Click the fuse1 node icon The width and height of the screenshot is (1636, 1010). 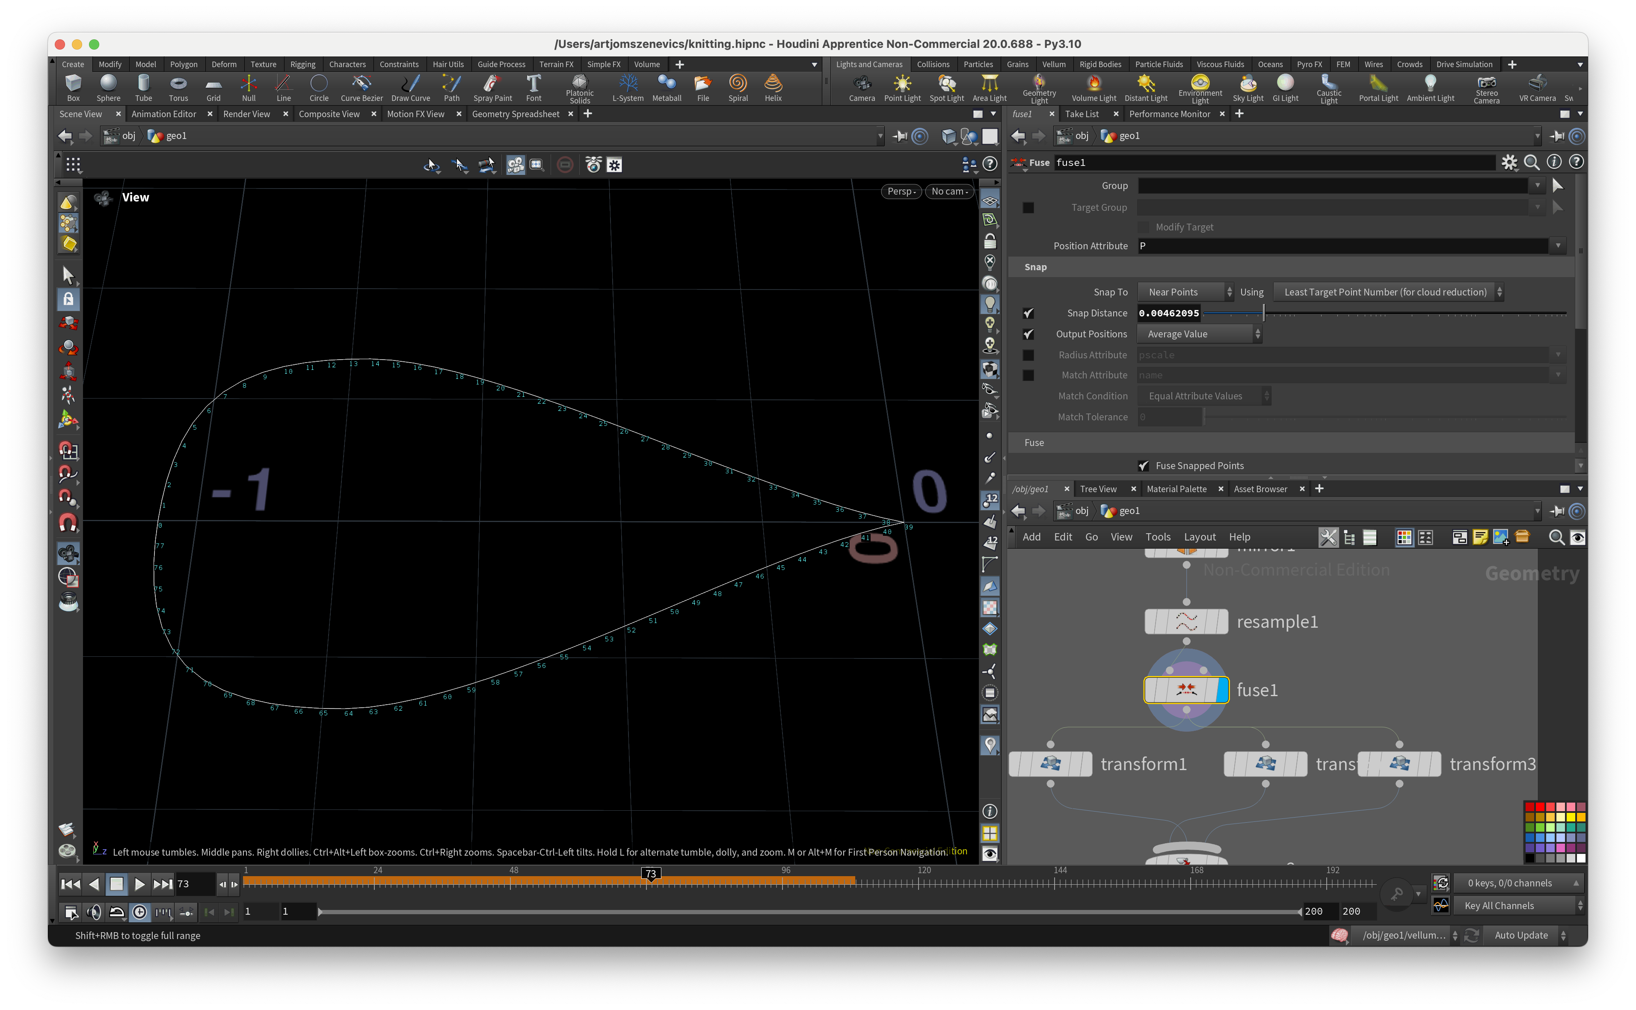click(1186, 690)
